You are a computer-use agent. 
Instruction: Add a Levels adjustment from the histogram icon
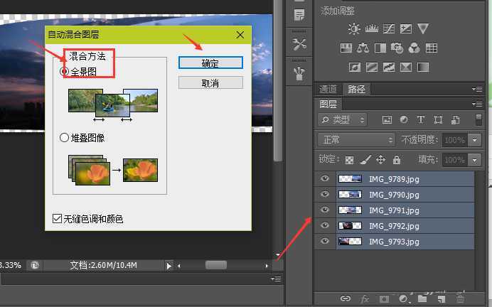[x=371, y=29]
